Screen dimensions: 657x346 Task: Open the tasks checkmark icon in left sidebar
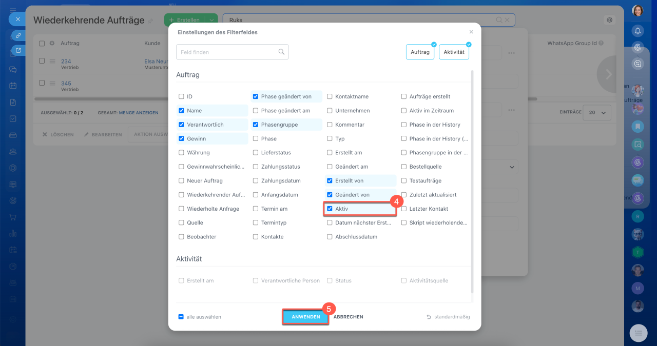click(x=13, y=118)
